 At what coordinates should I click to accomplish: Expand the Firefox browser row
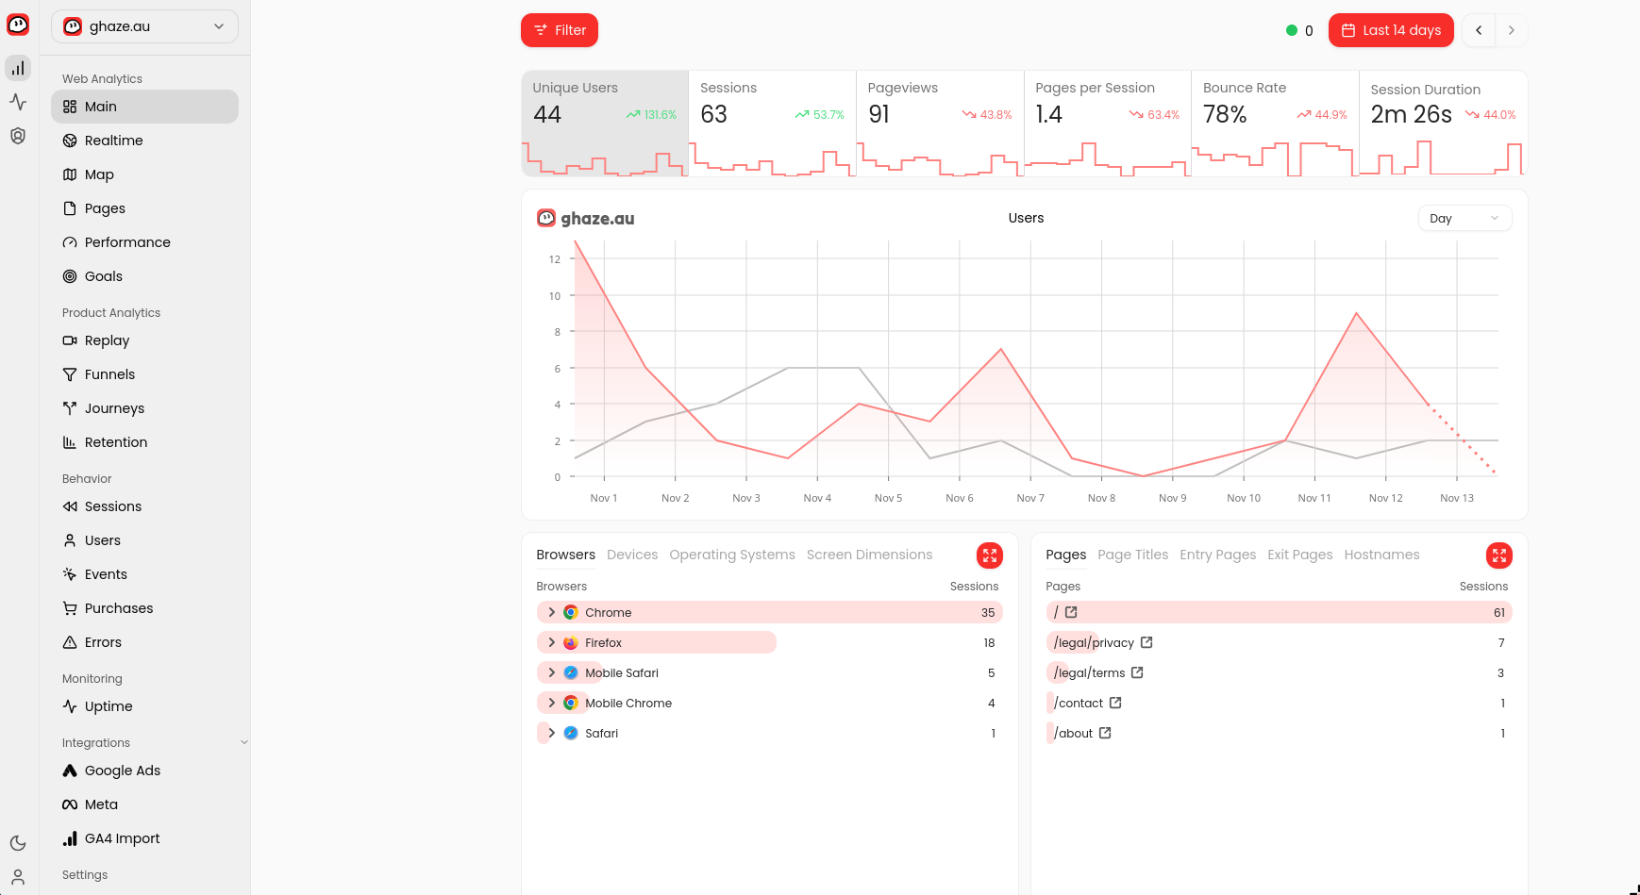[552, 642]
